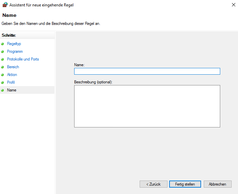Click the 'Beschreibung (optional):' label
Image resolution: width=238 pixels, height=194 pixels.
(x=93, y=82)
